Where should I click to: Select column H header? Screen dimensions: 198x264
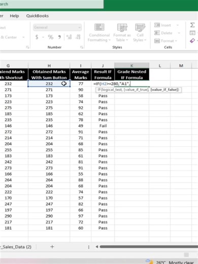pyautogui.click(x=49, y=65)
